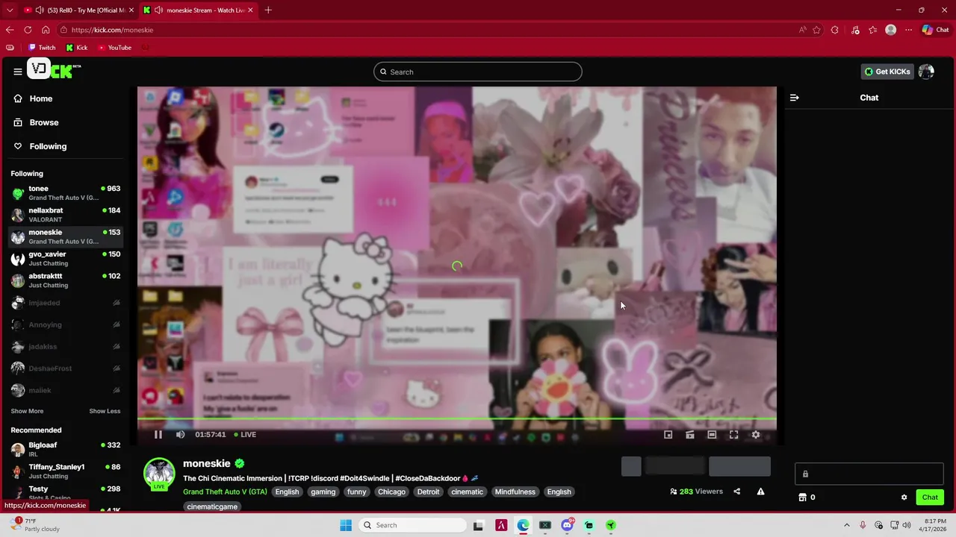
Task: Collapse following list with Show Less
Action: (x=105, y=411)
